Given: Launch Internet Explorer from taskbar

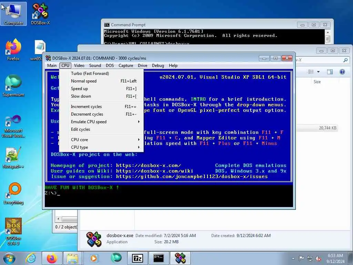Looking at the screenshot, I should 31,258.
